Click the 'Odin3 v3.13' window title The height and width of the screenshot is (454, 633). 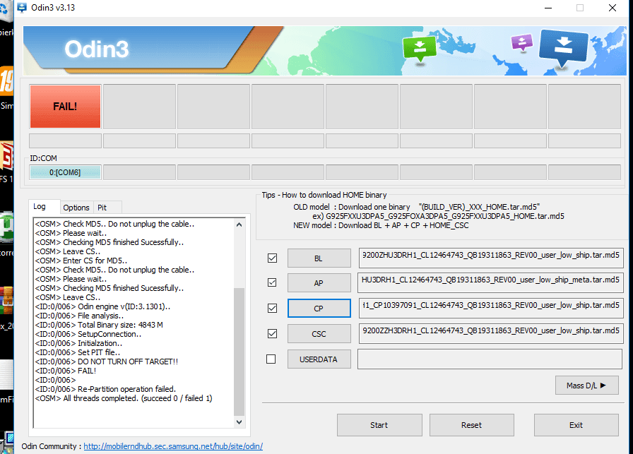tap(53, 8)
